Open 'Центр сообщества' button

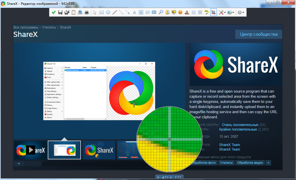click(x=259, y=34)
